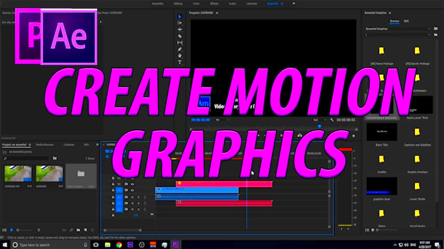Open After Effects from taskbar
Screen dimensions: 444x249
pyautogui.click(x=130, y=245)
